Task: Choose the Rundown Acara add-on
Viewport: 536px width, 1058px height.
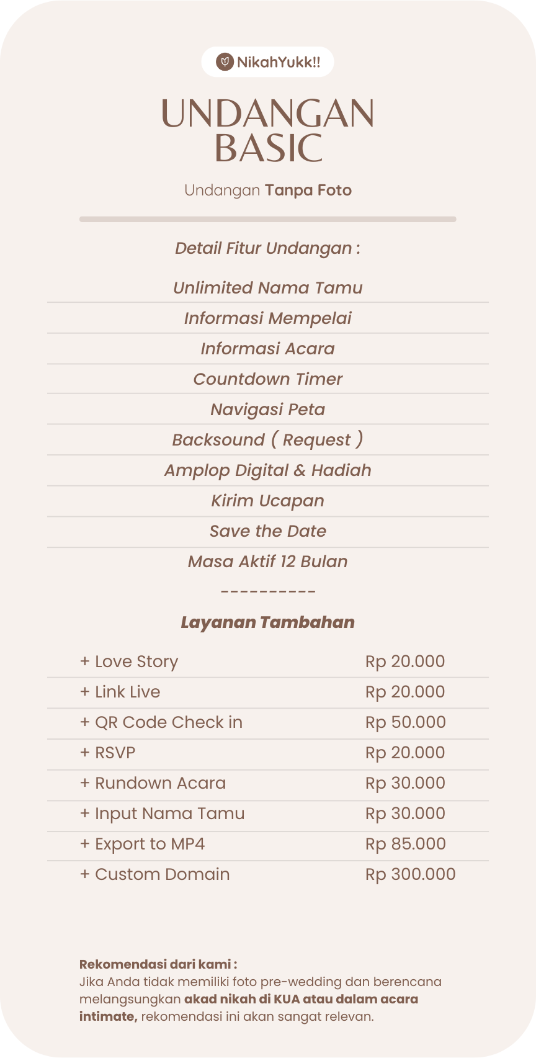Action: [x=267, y=784]
